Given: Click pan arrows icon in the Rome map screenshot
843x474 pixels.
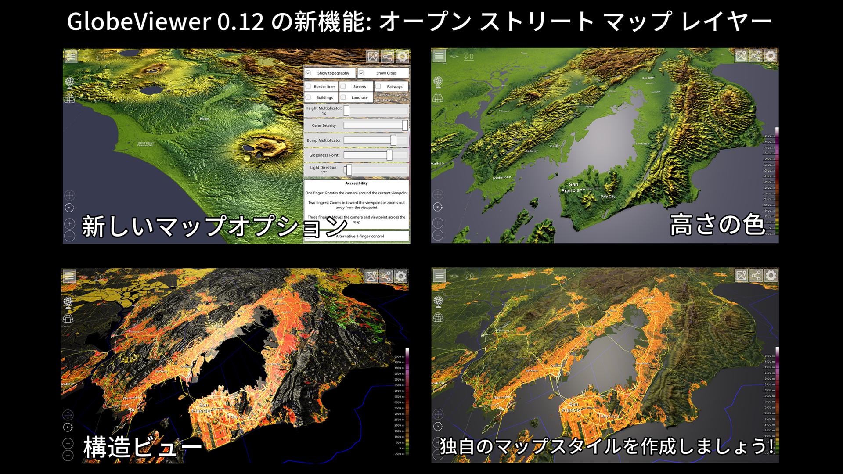Looking at the screenshot, I should click(x=69, y=195).
